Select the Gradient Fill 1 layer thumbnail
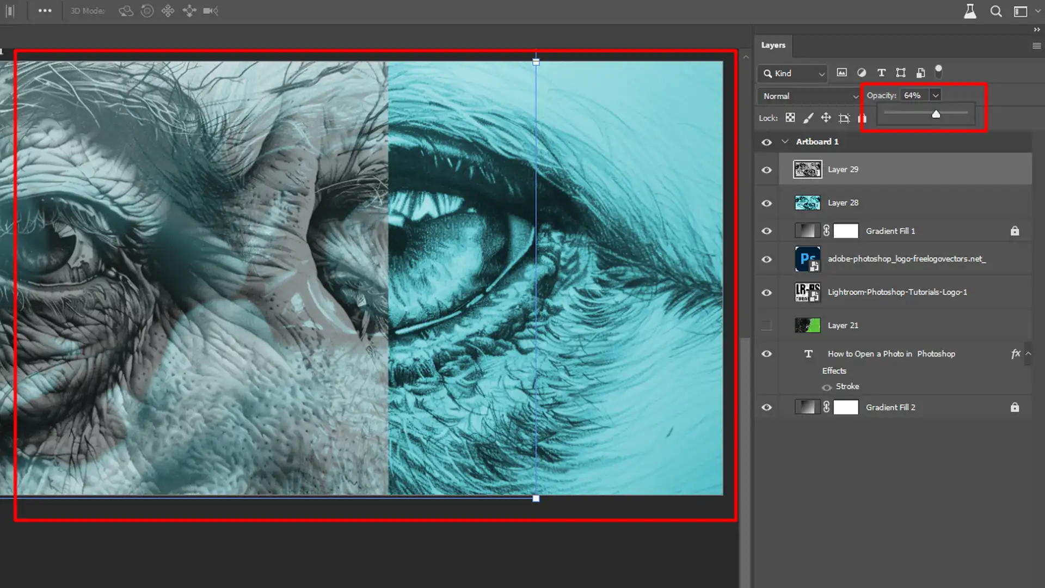Viewport: 1045px width, 588px height. click(x=807, y=230)
